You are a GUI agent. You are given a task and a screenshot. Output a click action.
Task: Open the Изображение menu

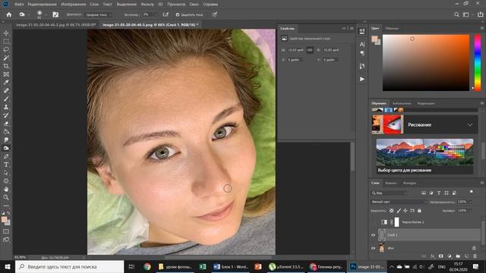coord(74,5)
